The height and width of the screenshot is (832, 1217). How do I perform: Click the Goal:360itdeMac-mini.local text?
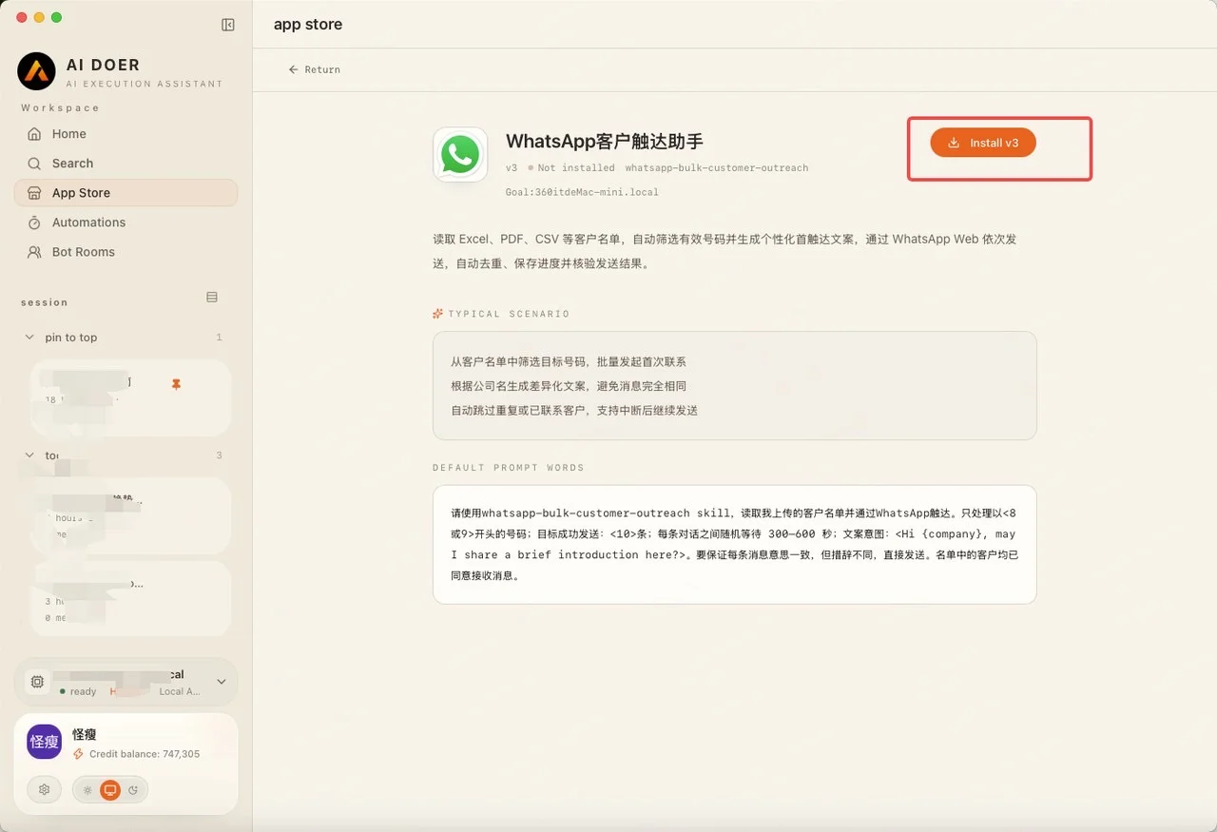(x=582, y=192)
